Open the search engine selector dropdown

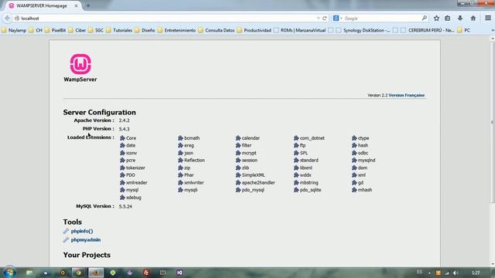337,19
